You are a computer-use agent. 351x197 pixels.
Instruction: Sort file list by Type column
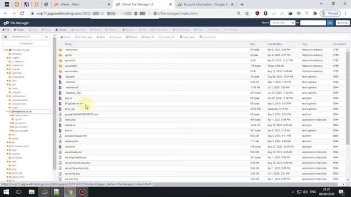pyautogui.click(x=305, y=44)
